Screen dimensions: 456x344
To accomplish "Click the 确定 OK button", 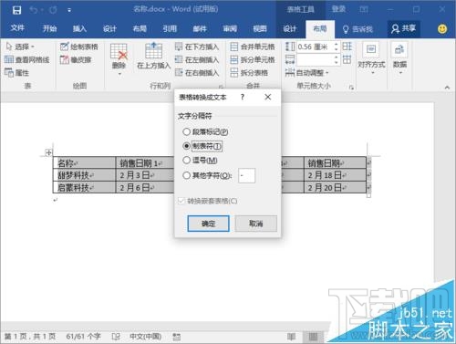I will 208,224.
